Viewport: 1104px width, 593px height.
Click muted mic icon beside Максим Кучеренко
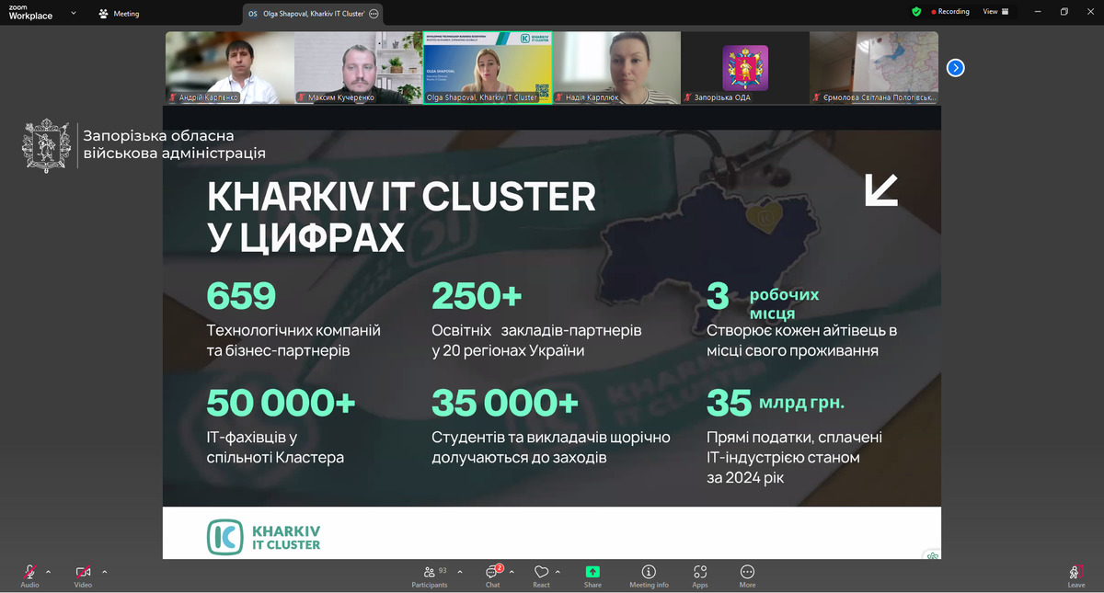[301, 97]
